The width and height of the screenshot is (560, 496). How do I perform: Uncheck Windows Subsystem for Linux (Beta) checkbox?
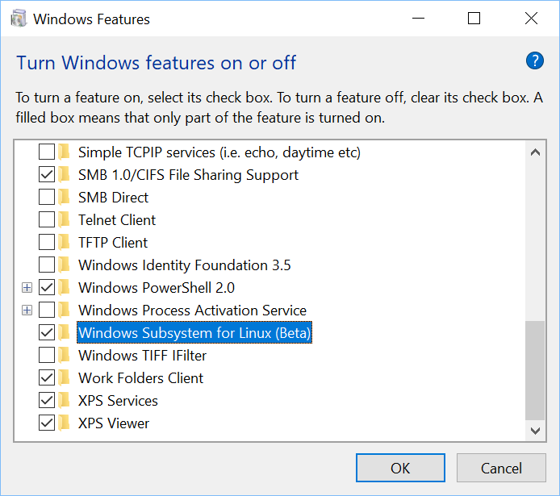(x=47, y=333)
